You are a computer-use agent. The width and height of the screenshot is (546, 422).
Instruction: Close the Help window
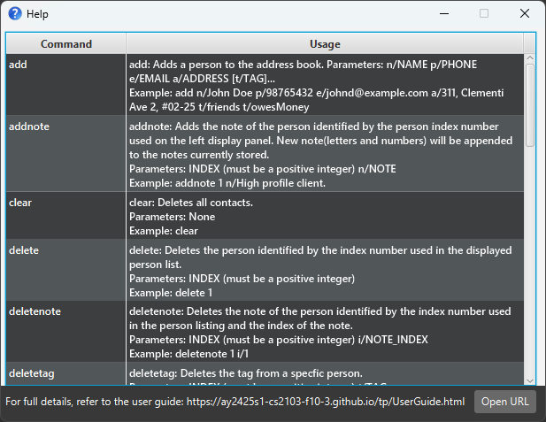(x=525, y=14)
